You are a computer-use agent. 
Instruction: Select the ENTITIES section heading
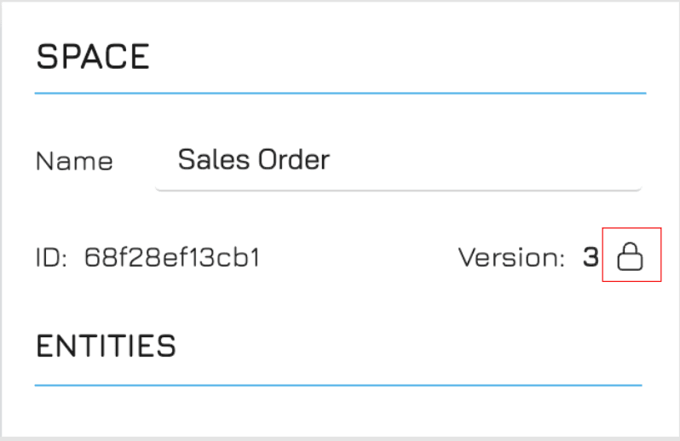tap(106, 346)
